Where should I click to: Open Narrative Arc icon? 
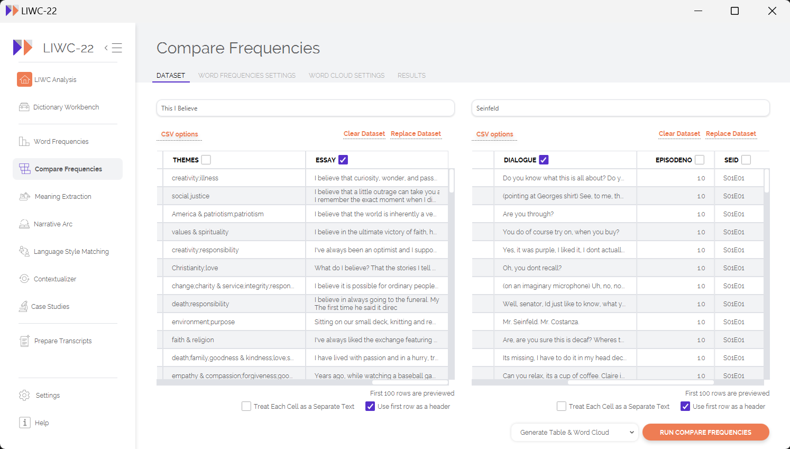[x=24, y=224]
